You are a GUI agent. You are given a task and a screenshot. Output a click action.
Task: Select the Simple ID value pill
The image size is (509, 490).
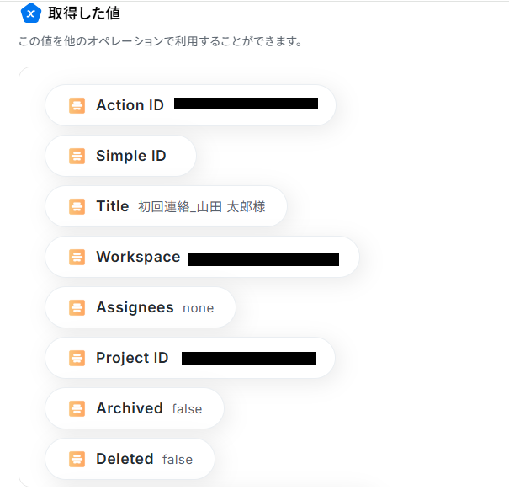click(121, 156)
